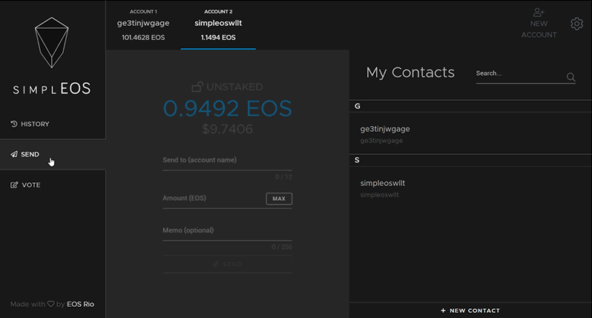Open settings via the gear icon
592x318 pixels.
576,24
